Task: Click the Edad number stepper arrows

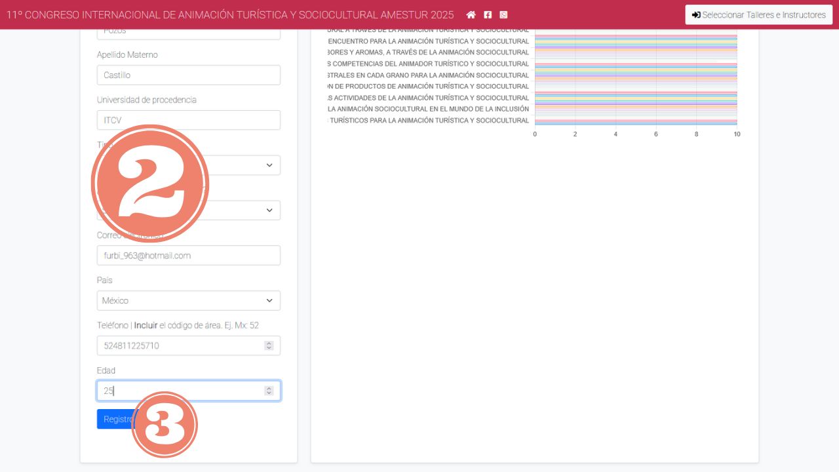Action: [269, 391]
